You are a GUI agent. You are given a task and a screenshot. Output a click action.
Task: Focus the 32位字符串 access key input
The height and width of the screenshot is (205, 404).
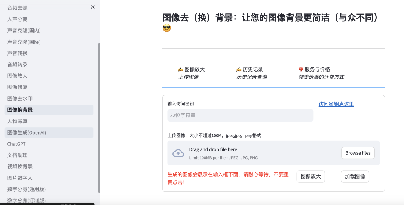(x=240, y=115)
